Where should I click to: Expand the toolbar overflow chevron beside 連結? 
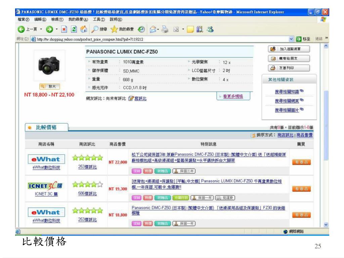pos(327,38)
